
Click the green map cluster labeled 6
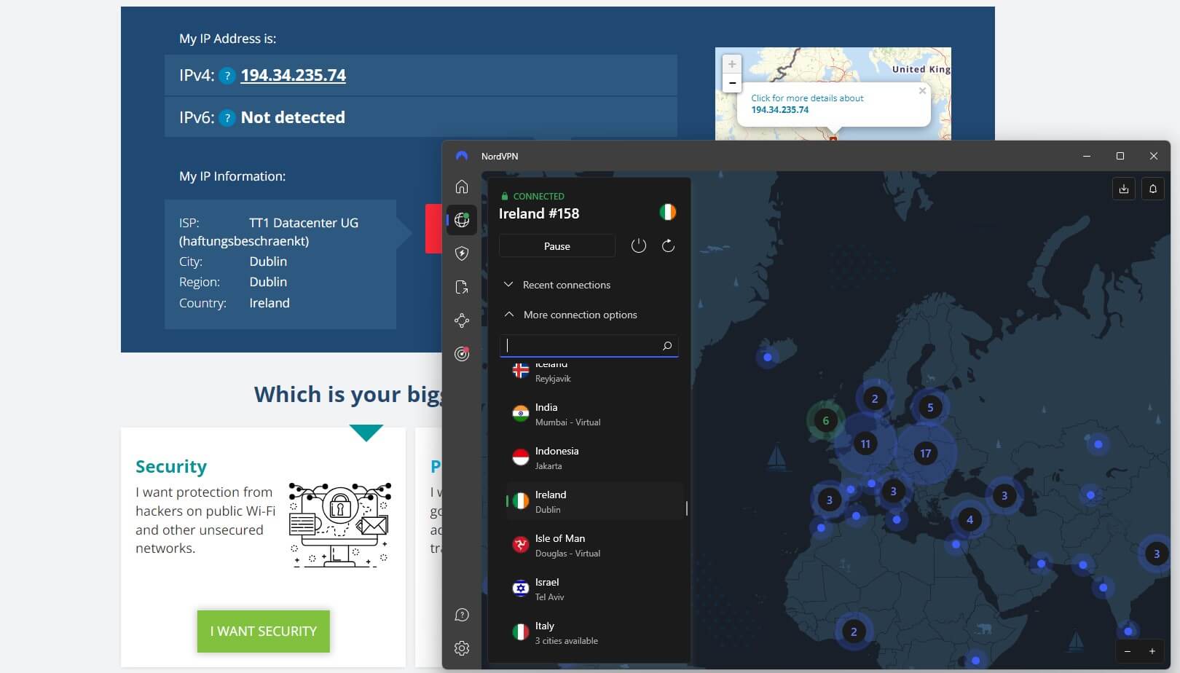(825, 420)
